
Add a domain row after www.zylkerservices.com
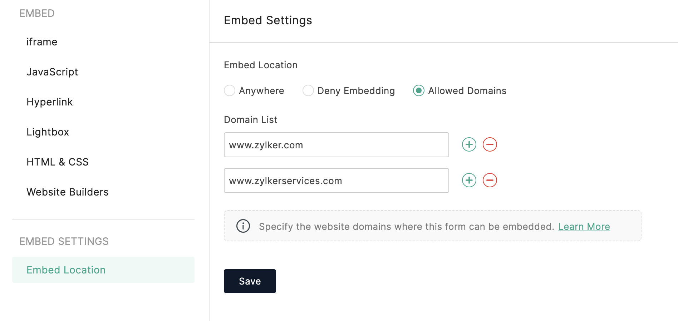click(469, 181)
